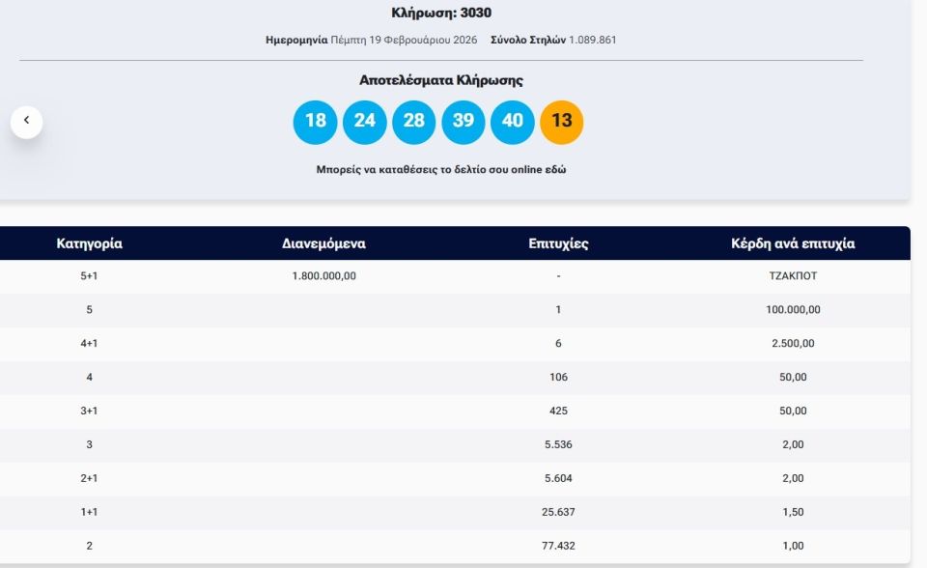This screenshot has height=568, width=927.
Task: Click the blue ball numbered 28
Action: [413, 122]
